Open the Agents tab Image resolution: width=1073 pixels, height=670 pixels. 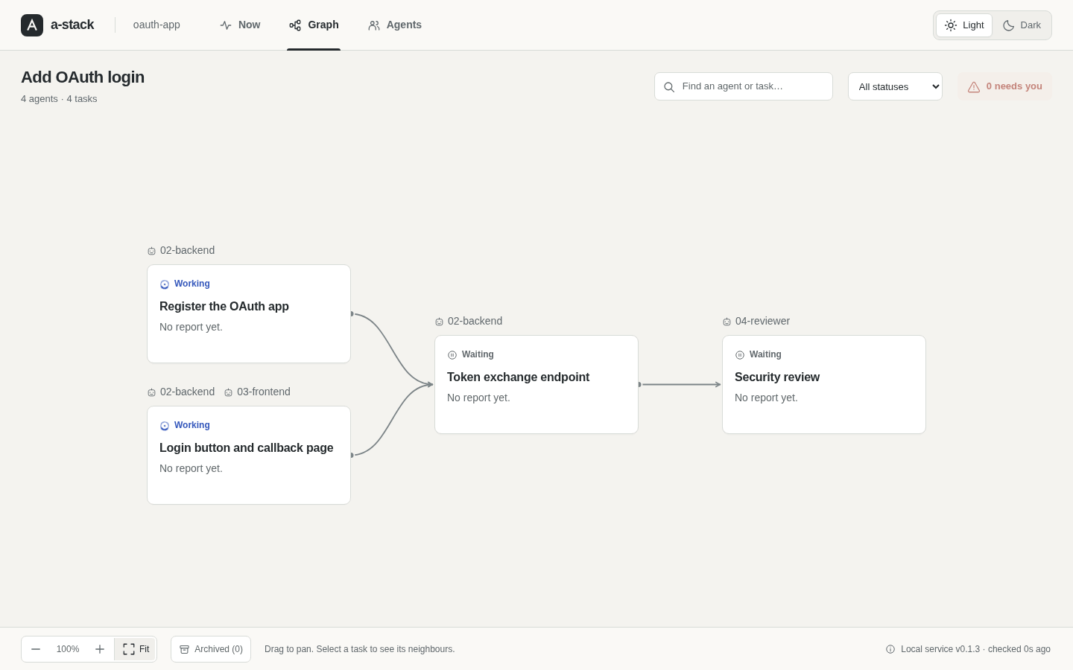[x=395, y=25]
